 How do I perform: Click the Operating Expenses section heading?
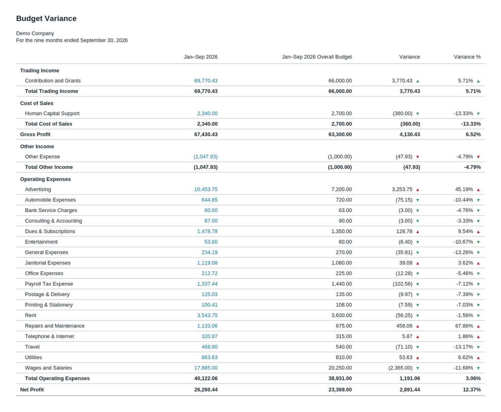pos(46,179)
